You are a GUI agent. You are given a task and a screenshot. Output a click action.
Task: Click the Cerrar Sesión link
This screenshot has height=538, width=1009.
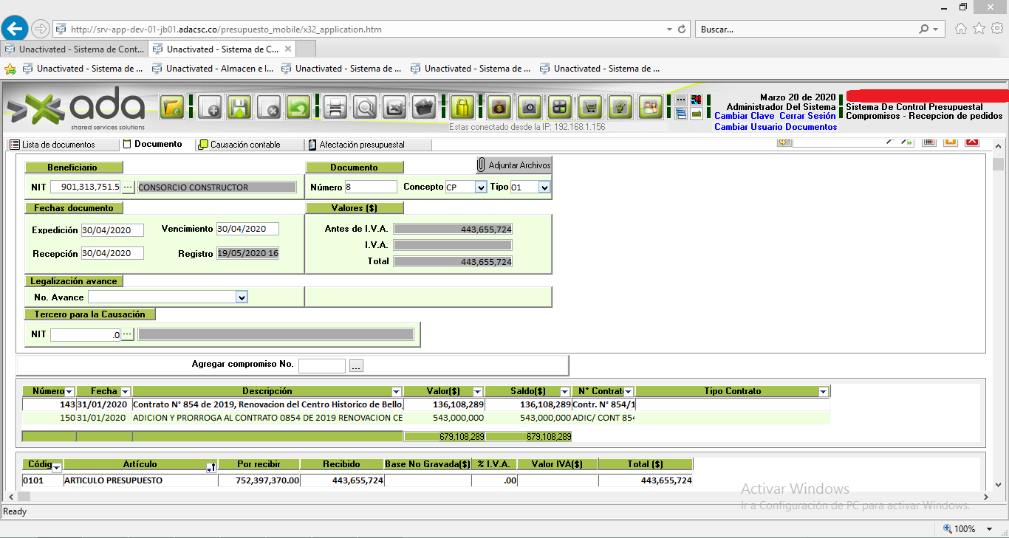tap(807, 116)
